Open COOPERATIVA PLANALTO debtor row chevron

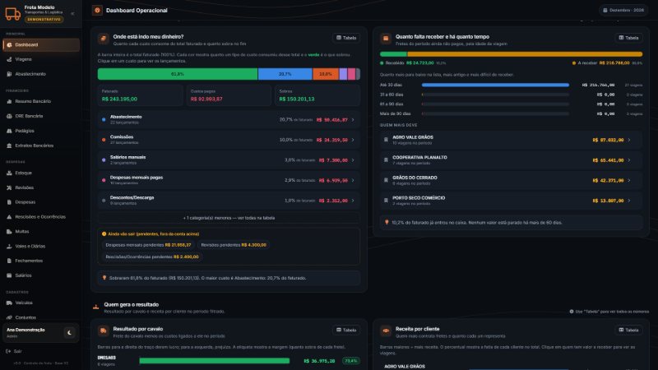point(629,160)
